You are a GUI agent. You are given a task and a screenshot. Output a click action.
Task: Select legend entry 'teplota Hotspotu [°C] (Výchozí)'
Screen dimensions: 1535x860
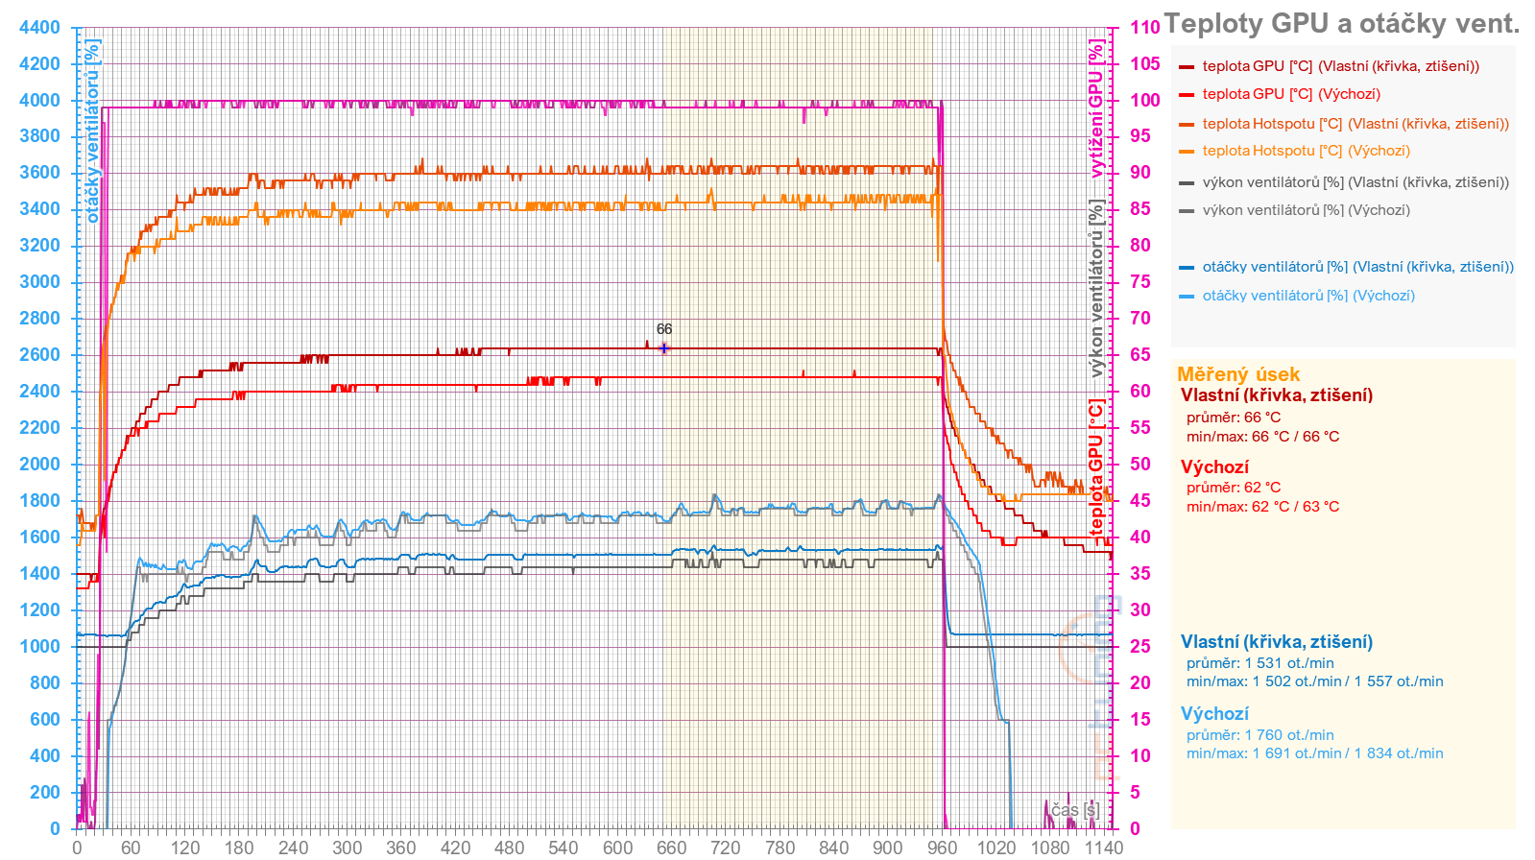coord(1306,151)
